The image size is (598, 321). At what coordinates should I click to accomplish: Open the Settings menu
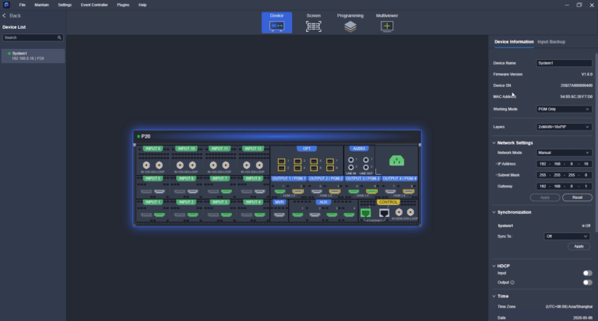[65, 5]
